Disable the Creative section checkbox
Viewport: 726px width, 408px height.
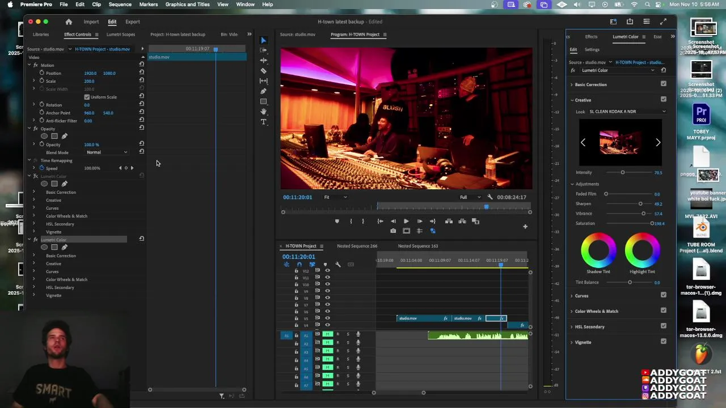[x=664, y=99]
